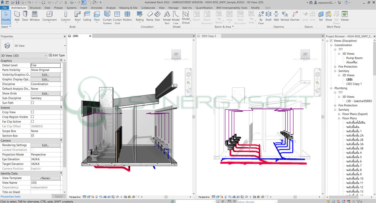The image size is (376, 203).
Task: Open the Properties help link
Action: point(10,196)
